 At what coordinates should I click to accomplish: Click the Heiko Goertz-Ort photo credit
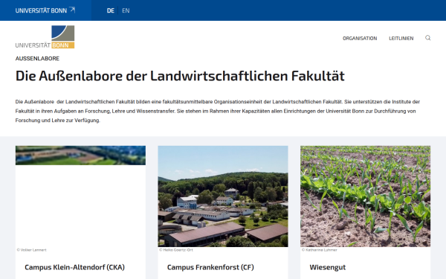click(176, 250)
